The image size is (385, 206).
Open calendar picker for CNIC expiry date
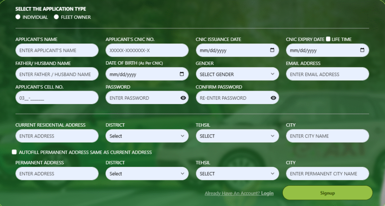pyautogui.click(x=362, y=50)
